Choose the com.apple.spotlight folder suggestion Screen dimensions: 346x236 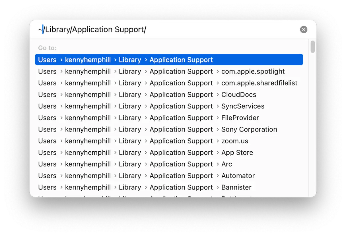[169, 71]
